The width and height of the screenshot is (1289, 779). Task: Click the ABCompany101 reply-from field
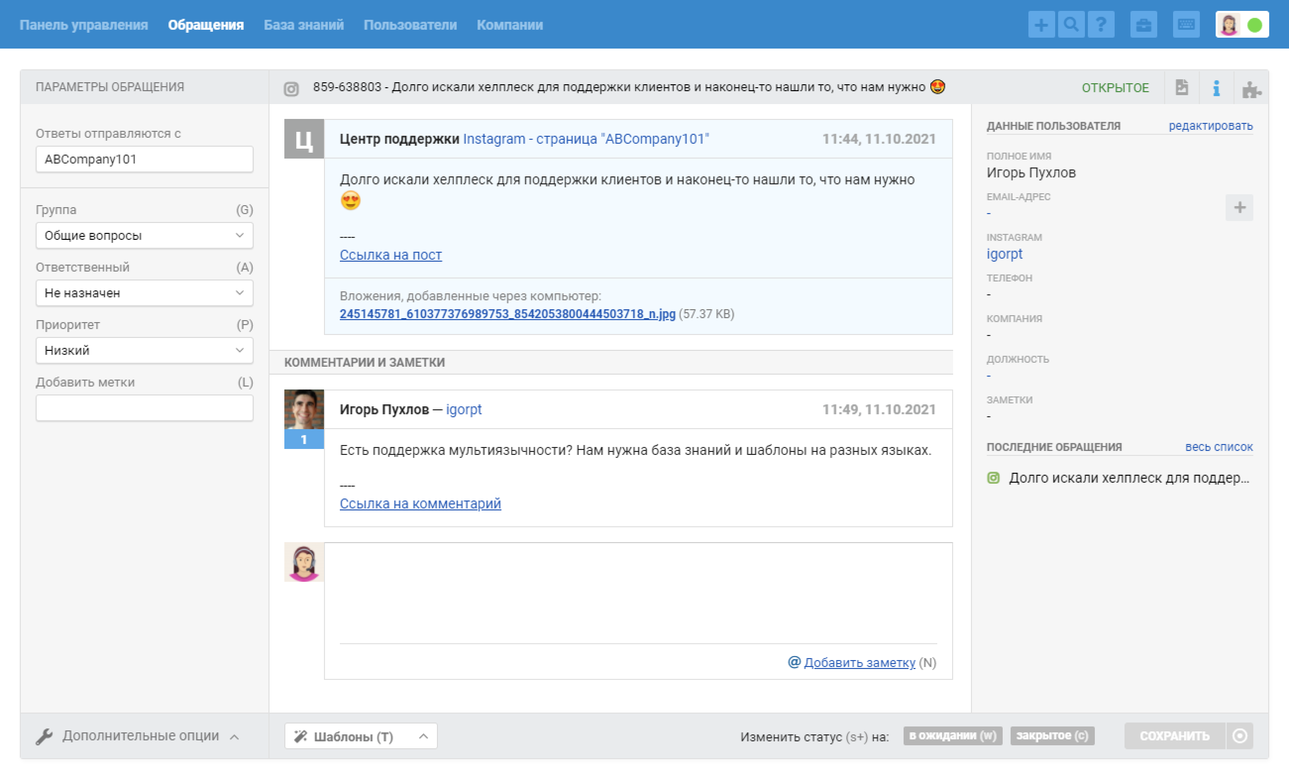144,159
